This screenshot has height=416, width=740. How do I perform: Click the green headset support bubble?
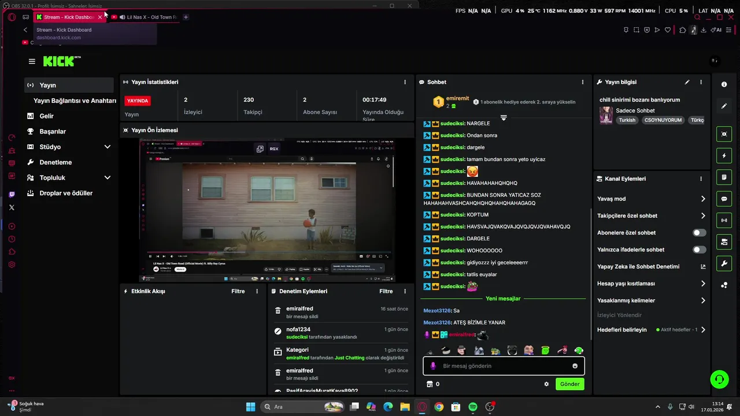719,379
